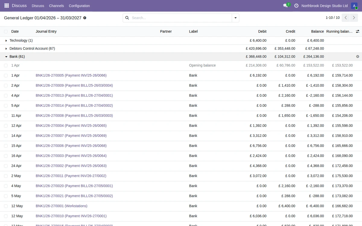The width and height of the screenshot is (362, 226).
Task: Click the 24 Apr date cell
Action: tap(16, 166)
